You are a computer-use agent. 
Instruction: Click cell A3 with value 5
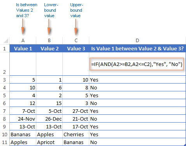coord(23,80)
